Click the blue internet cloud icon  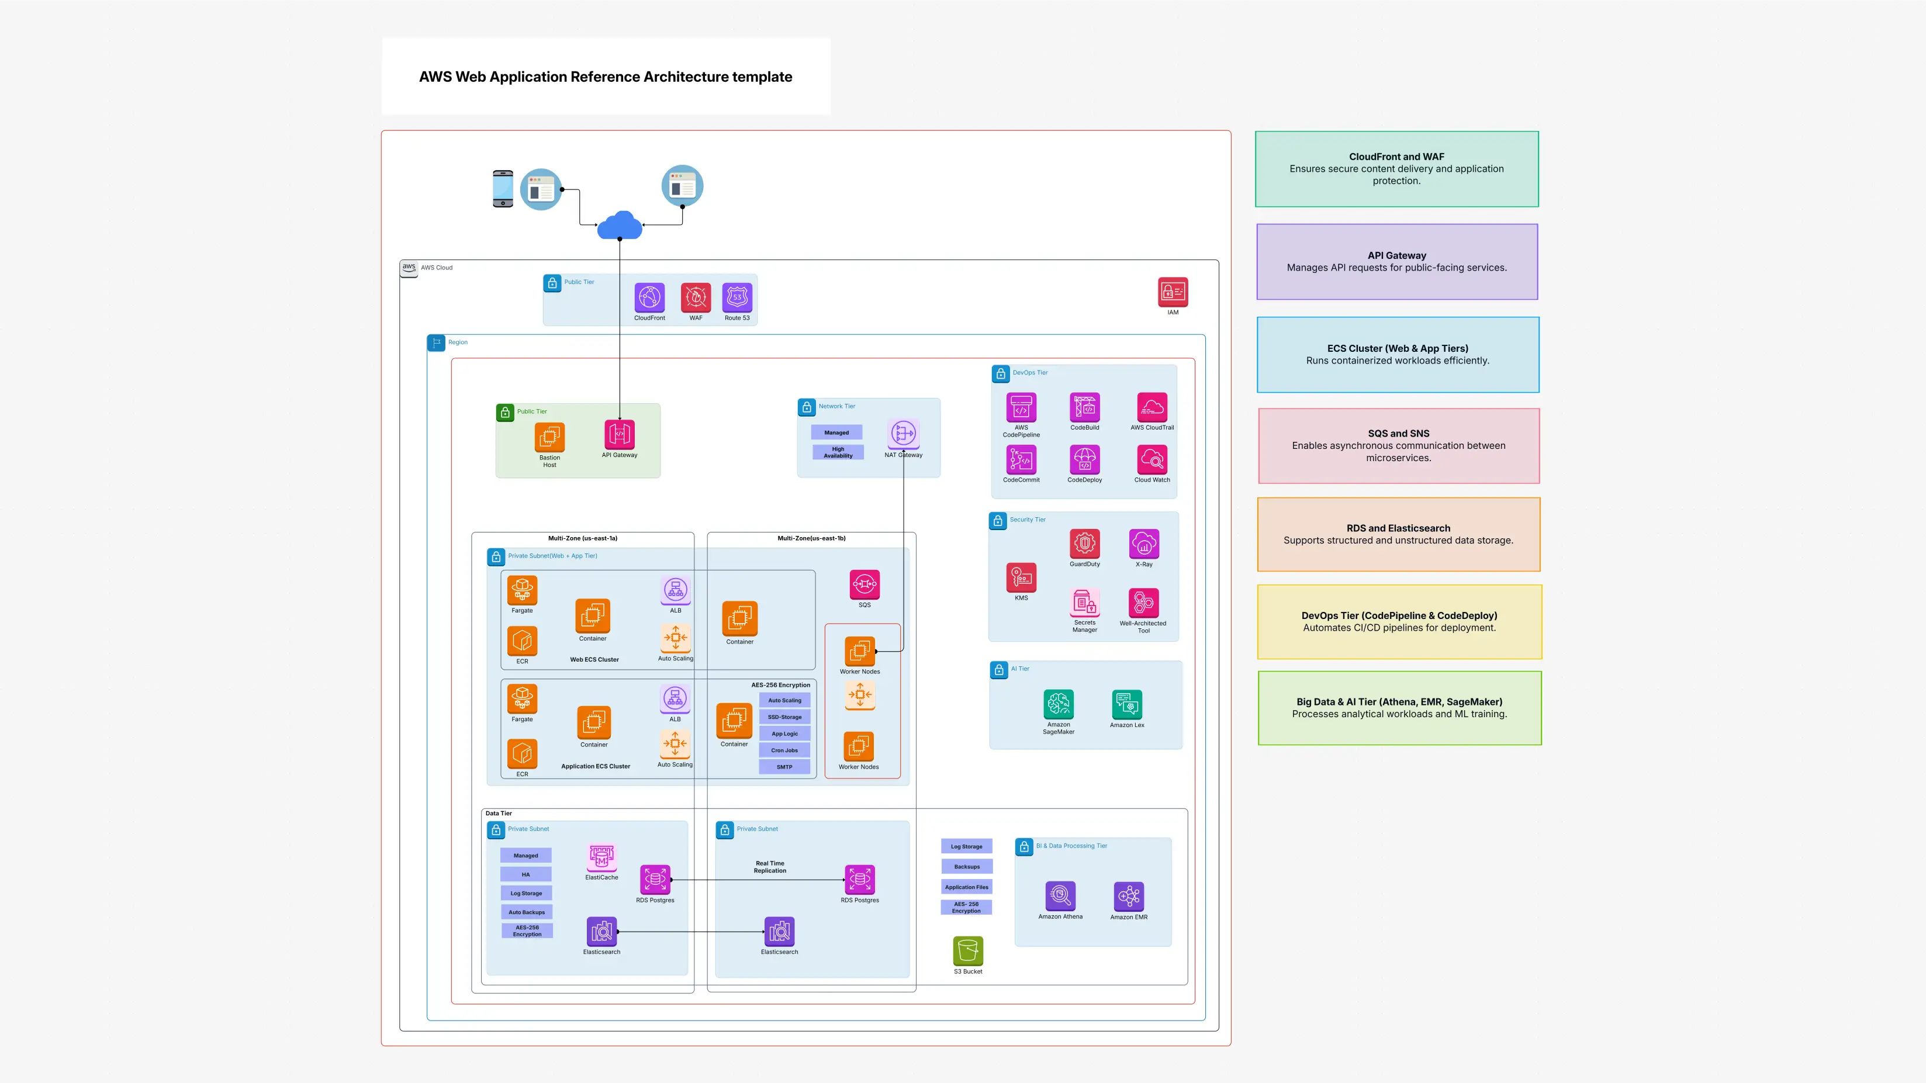(619, 225)
